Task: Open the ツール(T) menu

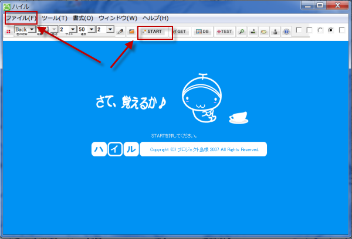Action: (x=55, y=18)
